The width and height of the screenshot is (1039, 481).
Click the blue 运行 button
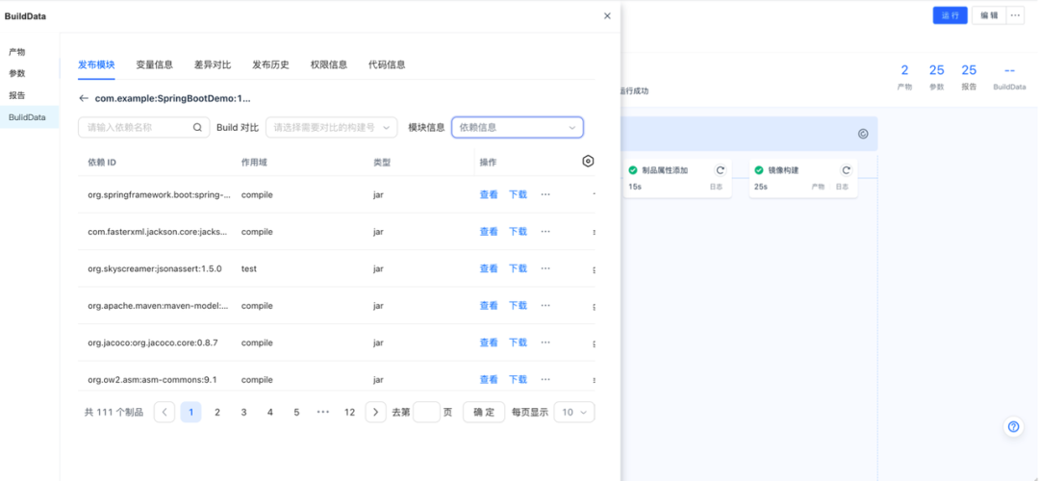950,15
